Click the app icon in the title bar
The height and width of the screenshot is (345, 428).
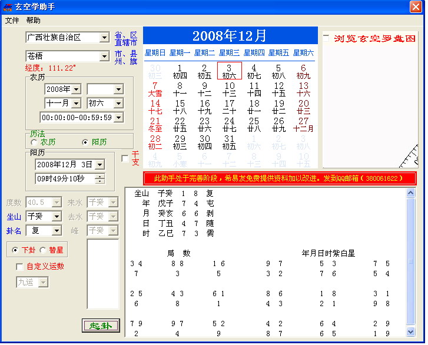pos(8,6)
